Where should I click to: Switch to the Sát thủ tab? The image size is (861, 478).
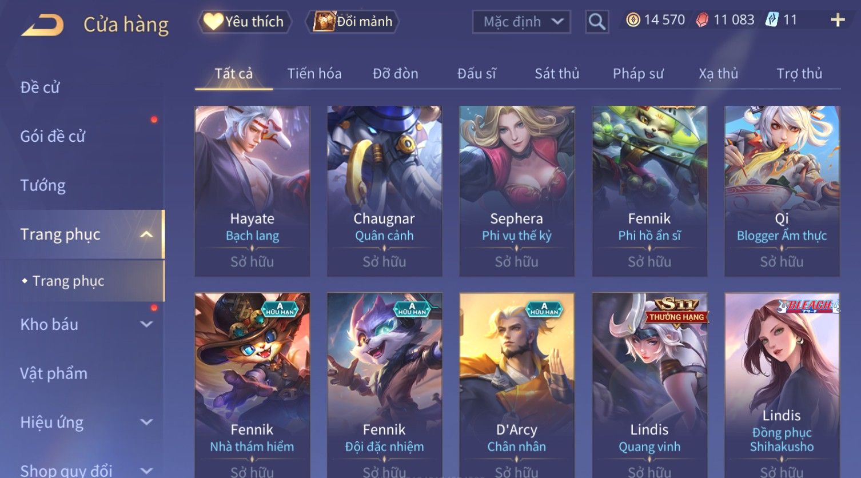click(557, 74)
